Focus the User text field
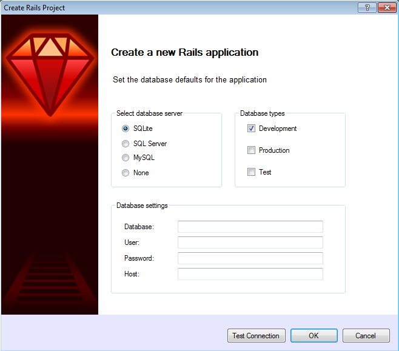This screenshot has height=351, width=399. click(x=250, y=242)
